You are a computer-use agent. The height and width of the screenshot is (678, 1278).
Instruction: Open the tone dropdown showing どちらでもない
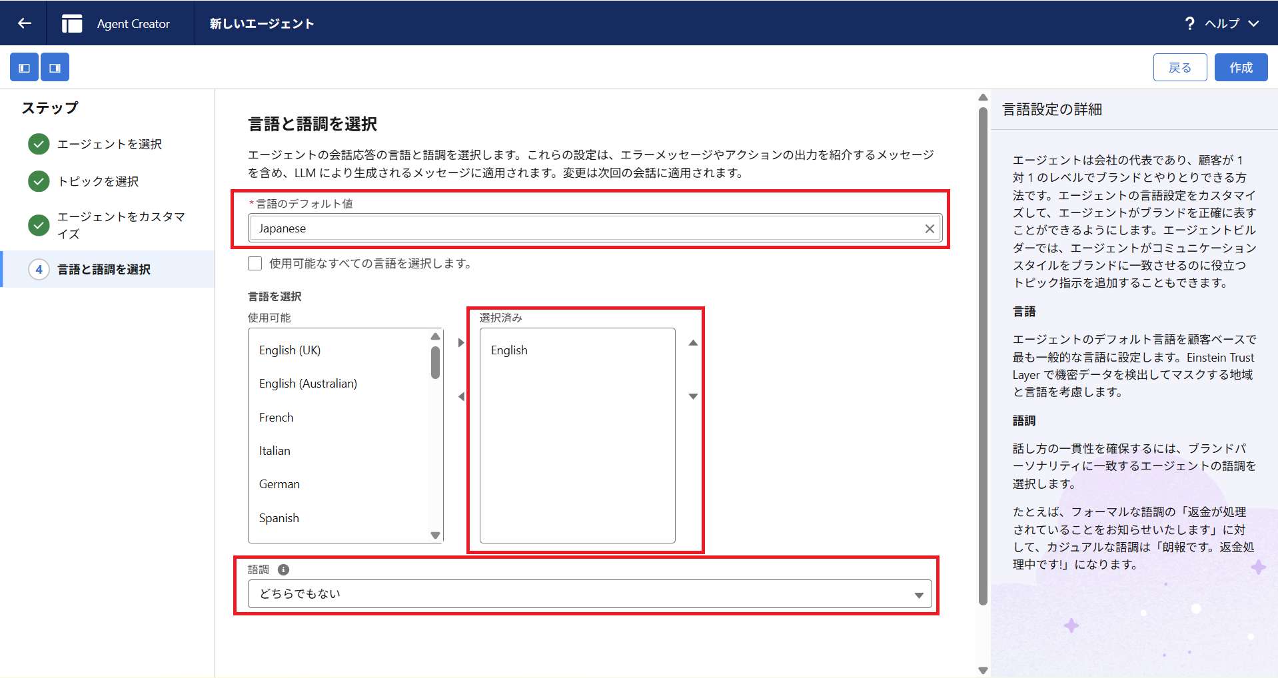[589, 594]
